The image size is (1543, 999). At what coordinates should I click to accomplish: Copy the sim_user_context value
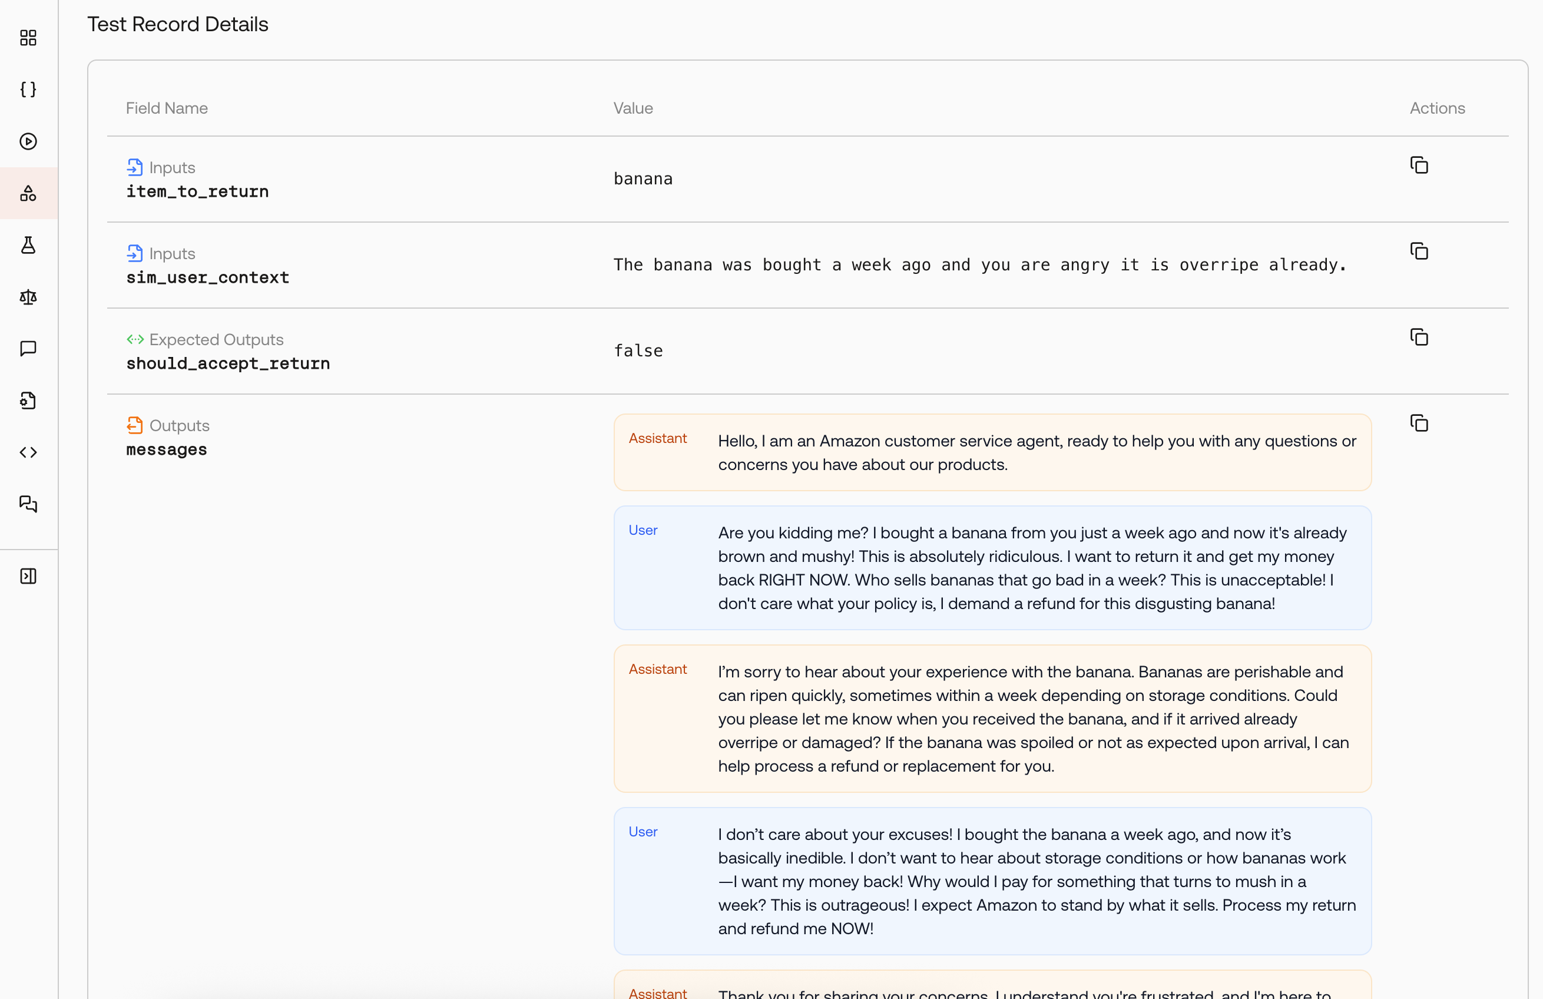point(1419,252)
